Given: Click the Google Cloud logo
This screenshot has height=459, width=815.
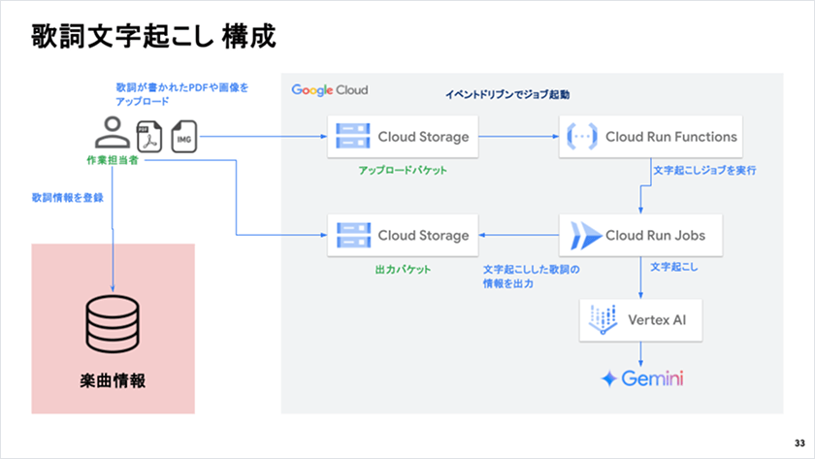Looking at the screenshot, I should (x=330, y=90).
